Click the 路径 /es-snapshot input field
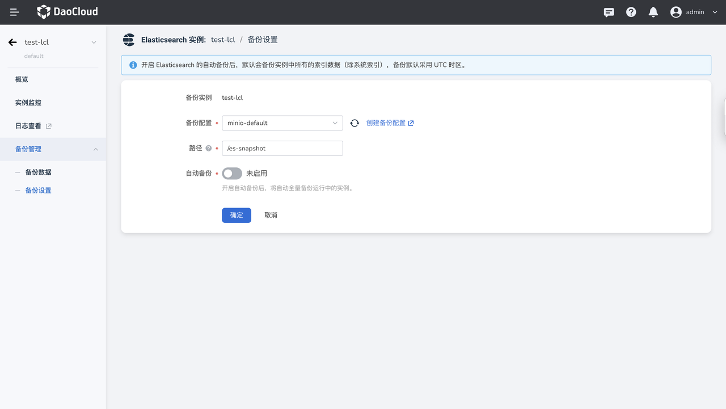This screenshot has width=726, height=409. [282, 148]
